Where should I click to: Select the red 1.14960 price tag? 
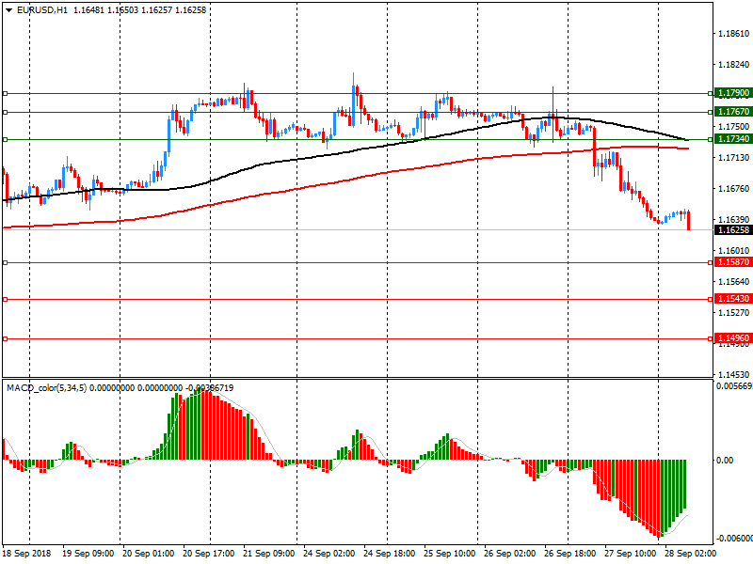pyautogui.click(x=732, y=338)
